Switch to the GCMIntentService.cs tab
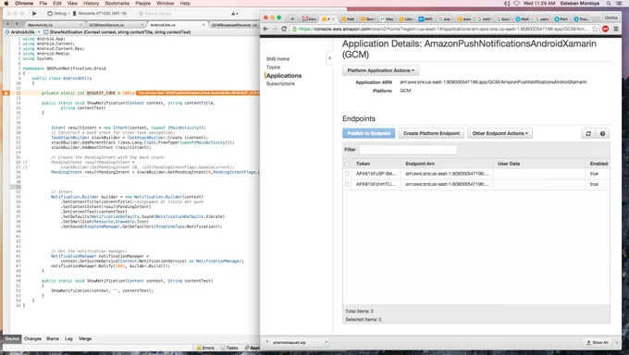 [106, 25]
